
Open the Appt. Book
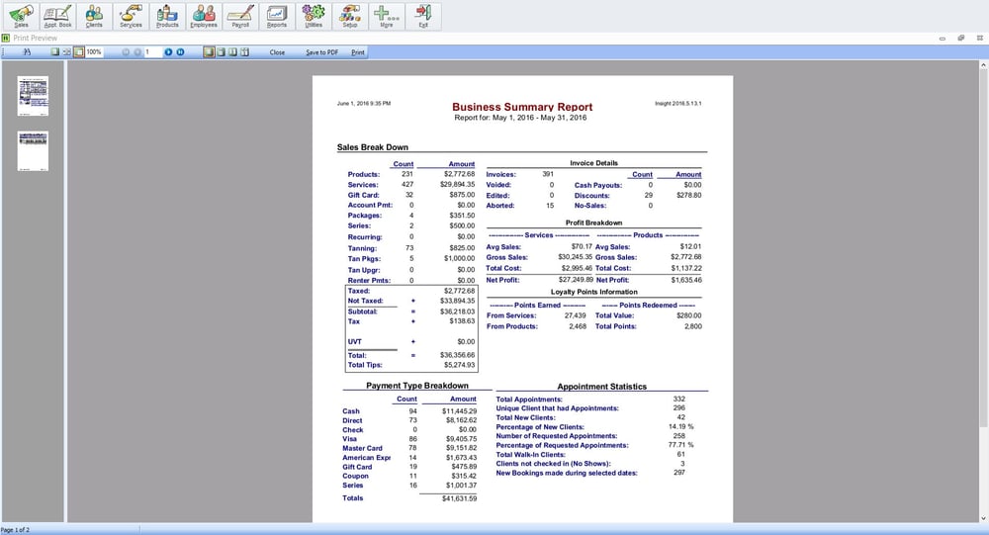click(57, 16)
